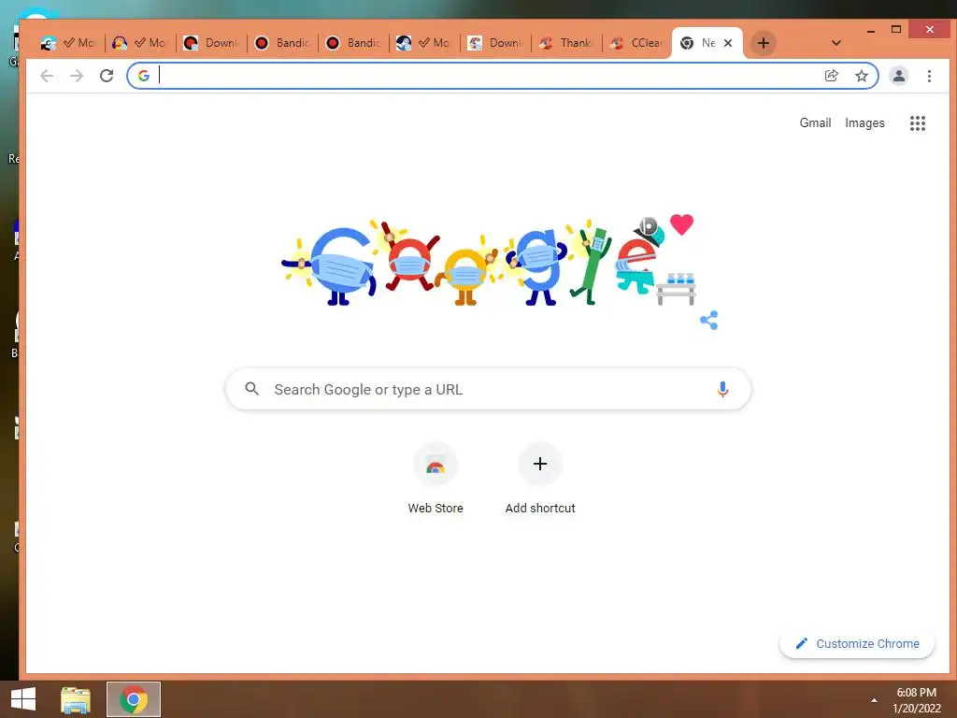Open the Windows Start button
Screen dimensions: 957x718
point(23,699)
